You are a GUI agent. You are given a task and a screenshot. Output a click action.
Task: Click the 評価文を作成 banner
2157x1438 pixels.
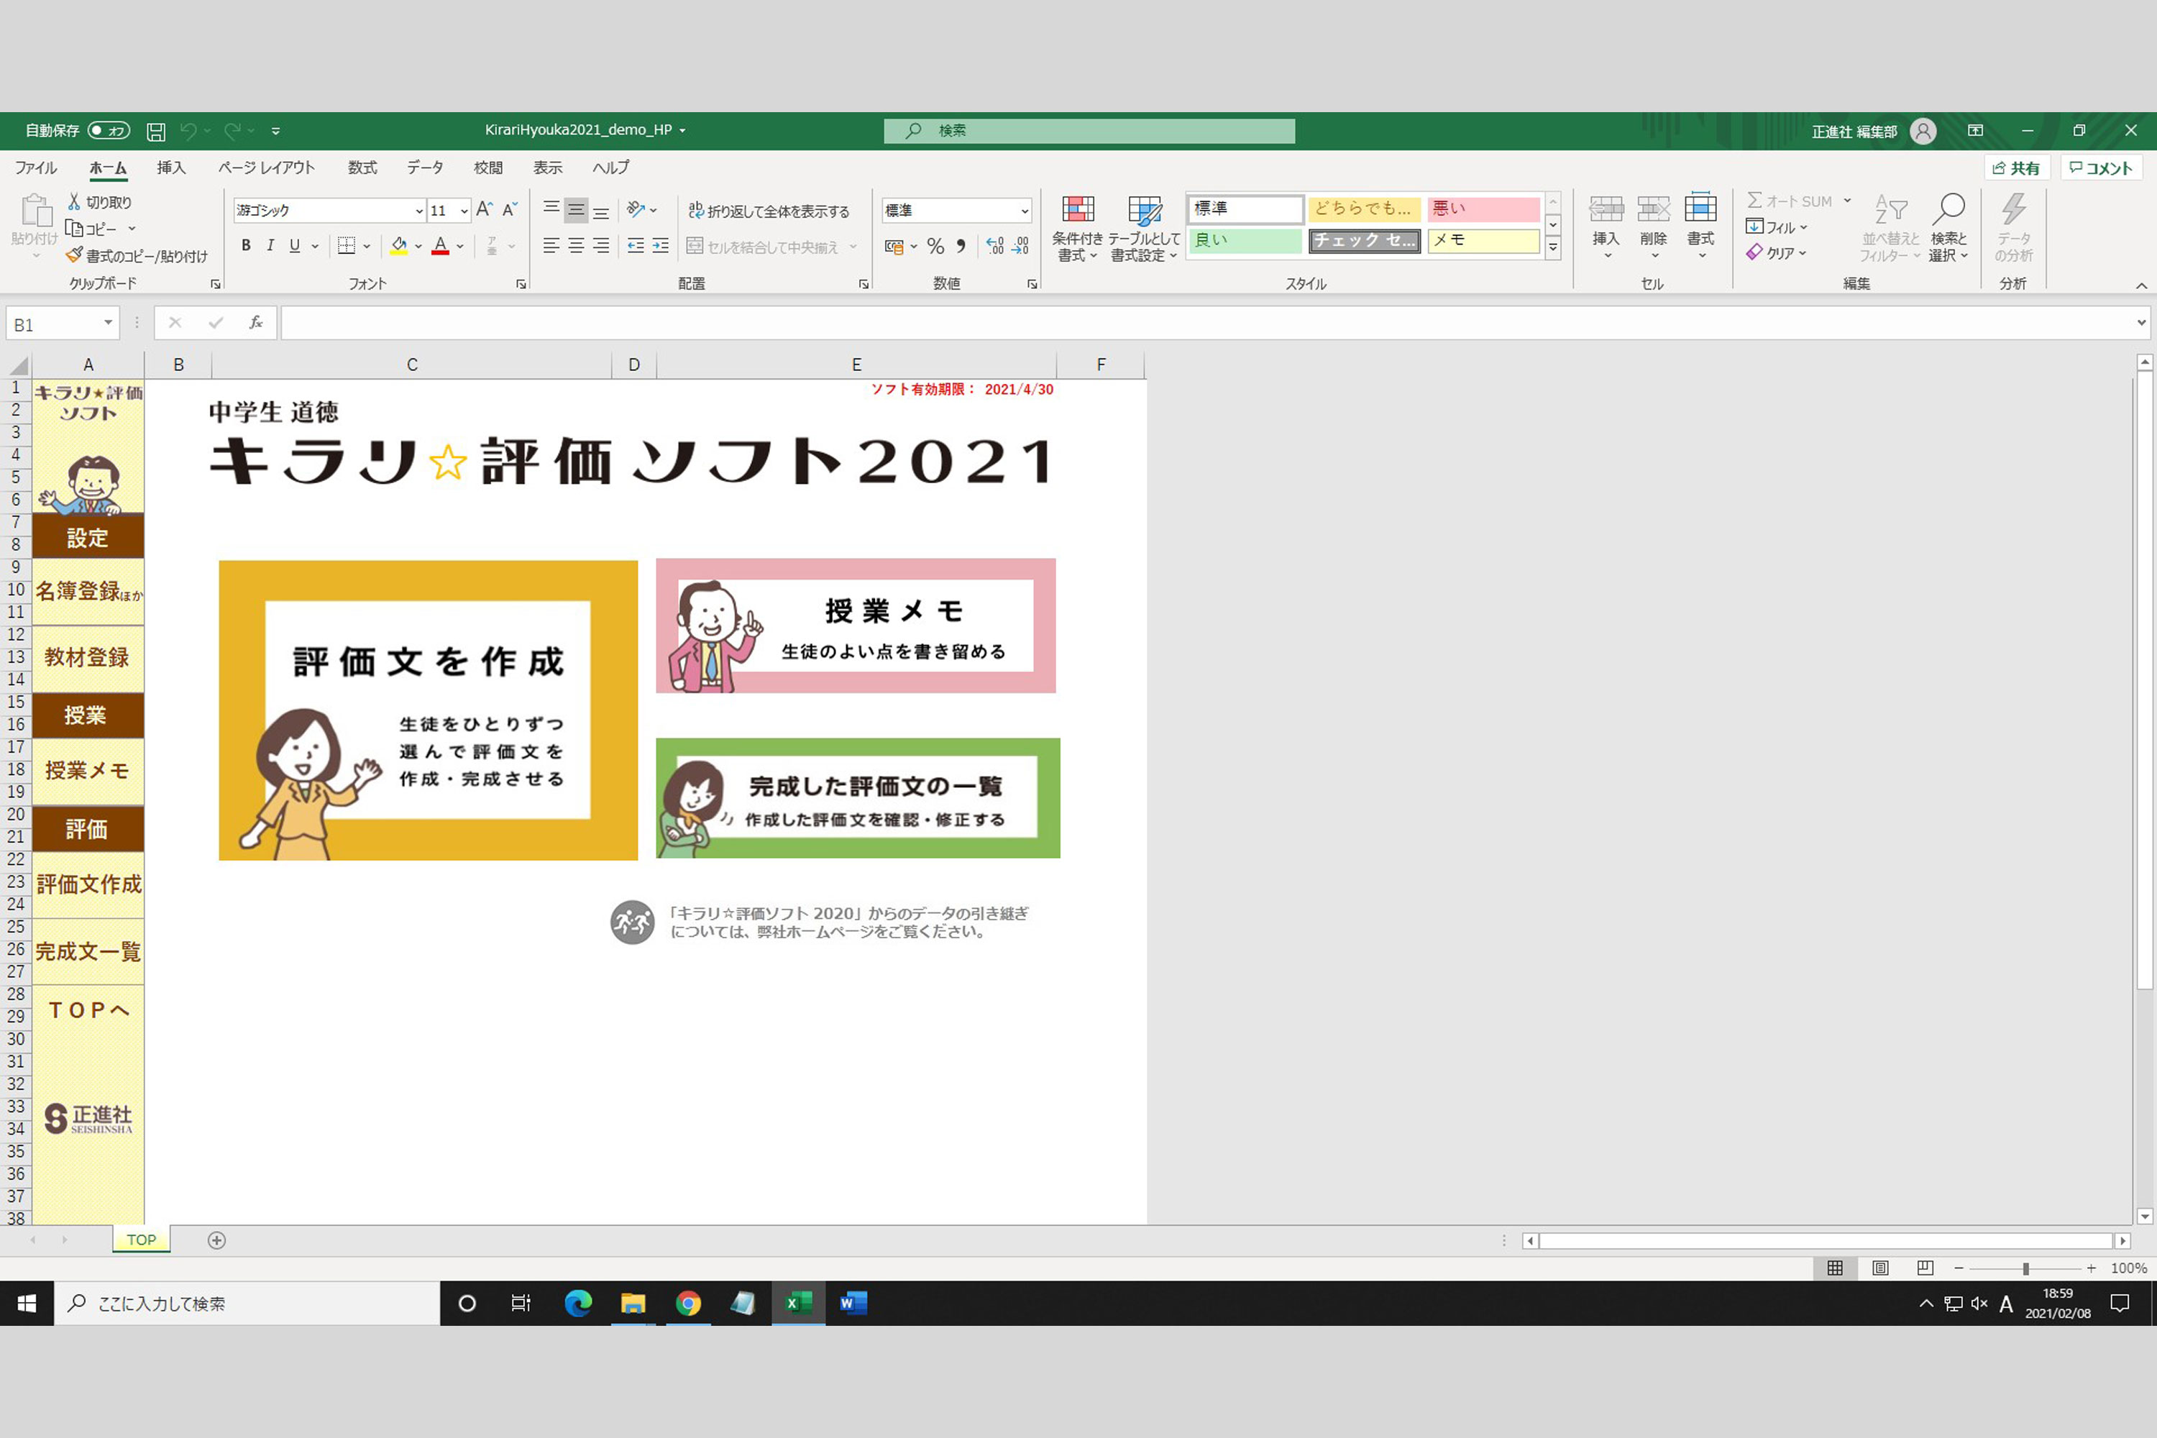pos(429,710)
